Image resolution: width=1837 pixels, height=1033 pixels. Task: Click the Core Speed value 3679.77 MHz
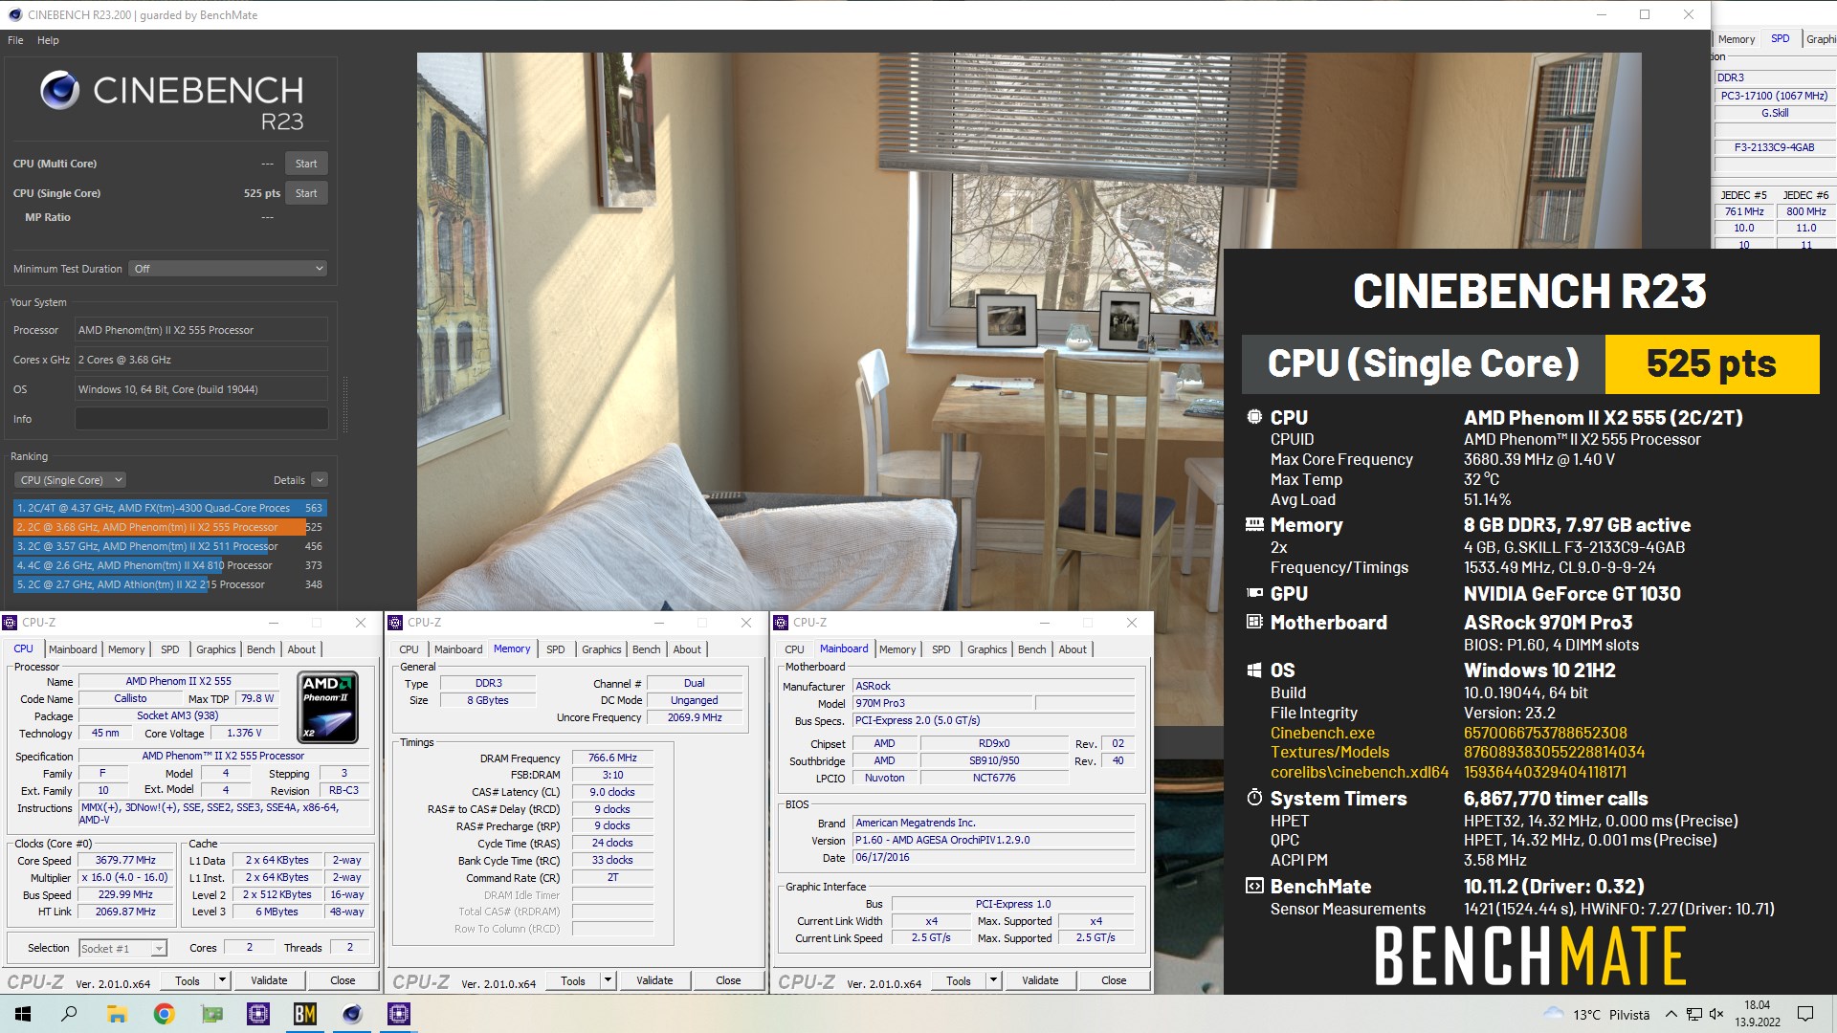coord(125,860)
